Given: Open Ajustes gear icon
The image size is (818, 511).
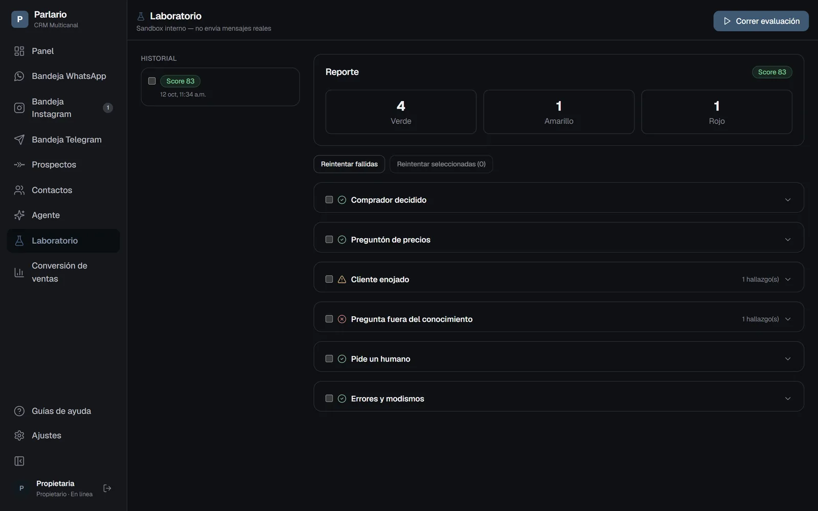Looking at the screenshot, I should coord(19,435).
